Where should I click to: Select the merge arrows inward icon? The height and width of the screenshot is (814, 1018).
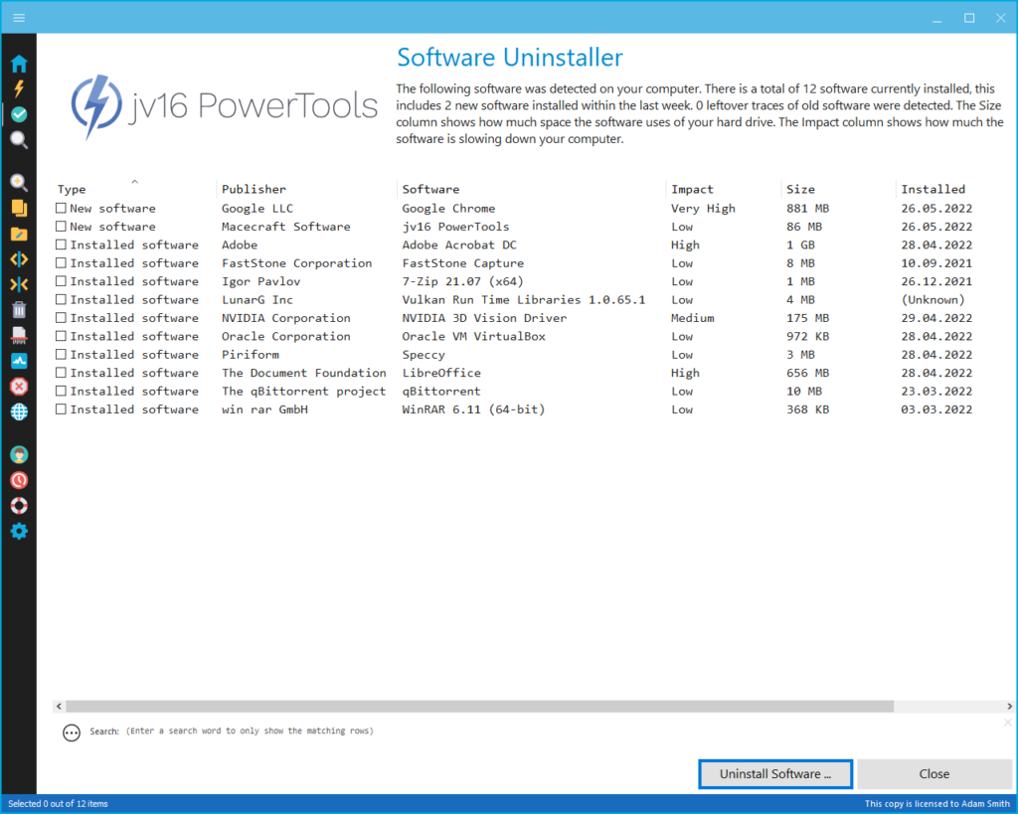tap(19, 284)
